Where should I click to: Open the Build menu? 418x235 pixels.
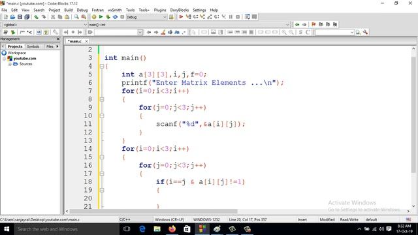68,10
